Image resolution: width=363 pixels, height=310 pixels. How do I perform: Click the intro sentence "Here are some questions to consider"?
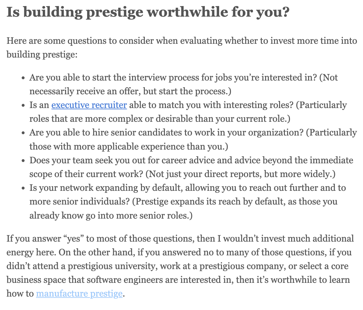[182, 48]
